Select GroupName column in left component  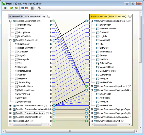24,32
